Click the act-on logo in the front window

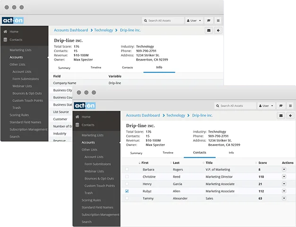pos(85,106)
